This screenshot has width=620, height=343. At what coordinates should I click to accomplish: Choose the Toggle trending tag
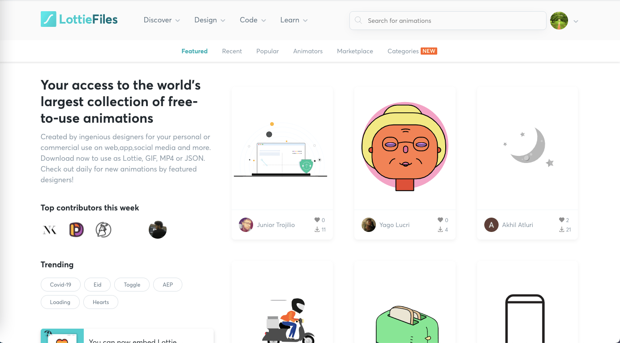click(132, 285)
